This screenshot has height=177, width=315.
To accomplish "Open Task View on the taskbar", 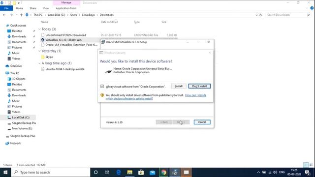I will click(x=107, y=173).
